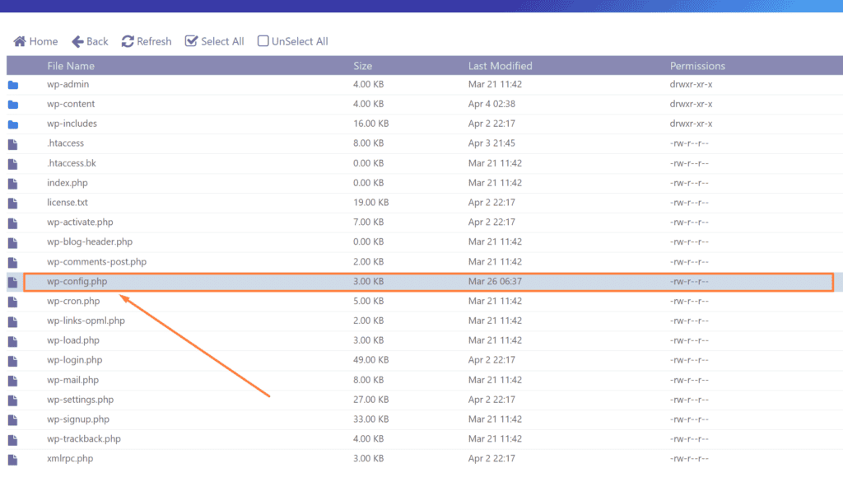Sort by Last Modified column header

coord(500,66)
